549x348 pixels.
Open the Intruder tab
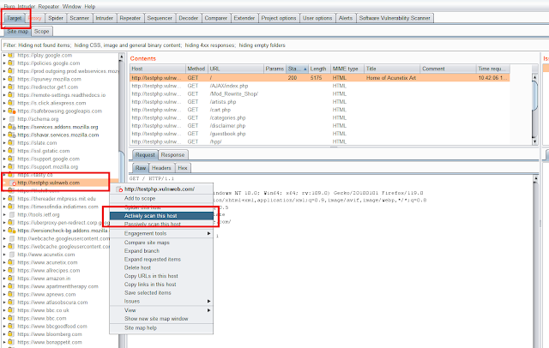click(105, 18)
